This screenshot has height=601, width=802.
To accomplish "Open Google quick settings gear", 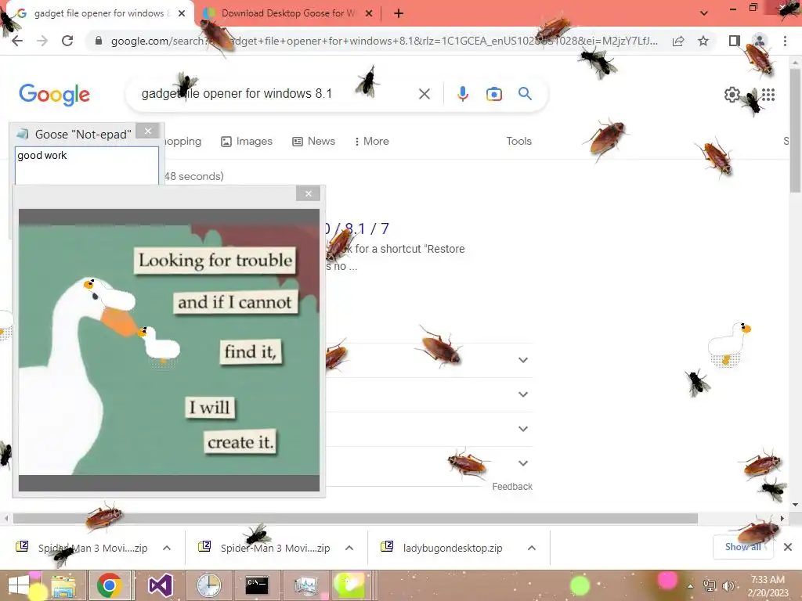I will (732, 95).
